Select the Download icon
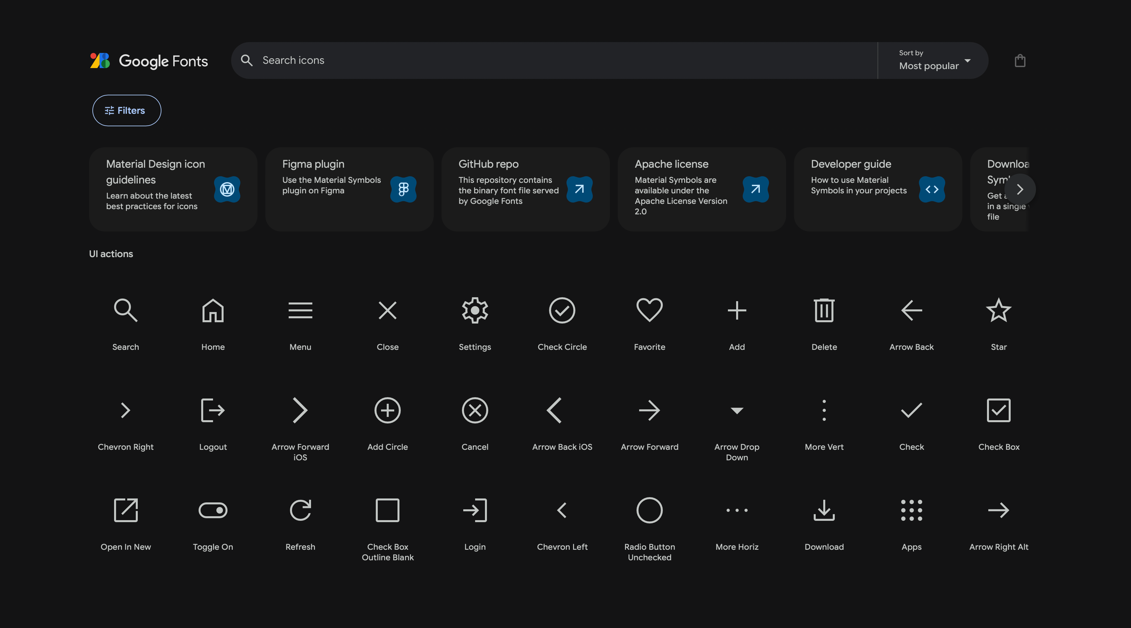The width and height of the screenshot is (1131, 628). click(824, 510)
